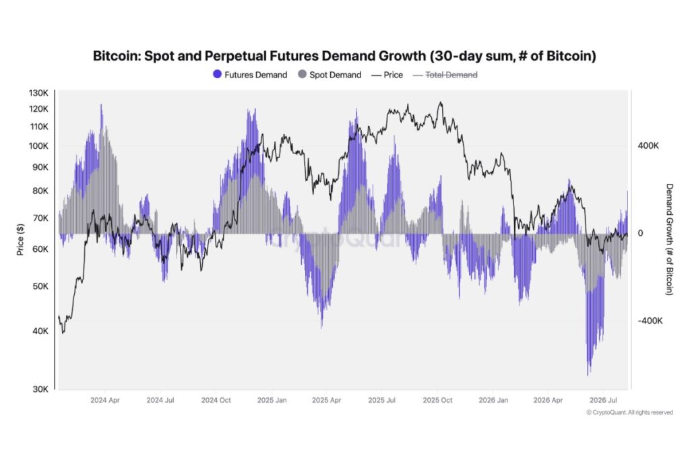The height and width of the screenshot is (460, 690).
Task: Click the gray Spot Demand color dot
Action: point(302,74)
